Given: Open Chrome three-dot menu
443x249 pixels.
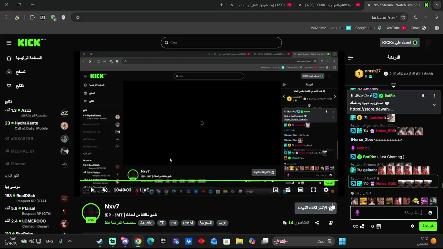Looking at the screenshot, I should pos(6,17).
